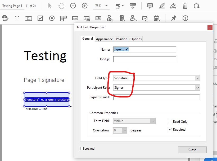Screen dimensions: 217x161
Task: Click the trash delete icon
Action: pyautogui.click(x=185, y=6)
